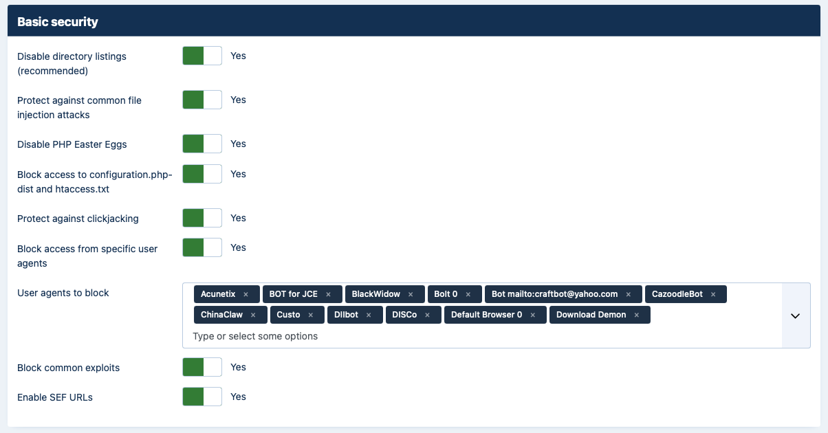828x433 pixels.
Task: Toggle Disable PHP Easter Eggs switch
Action: click(202, 144)
